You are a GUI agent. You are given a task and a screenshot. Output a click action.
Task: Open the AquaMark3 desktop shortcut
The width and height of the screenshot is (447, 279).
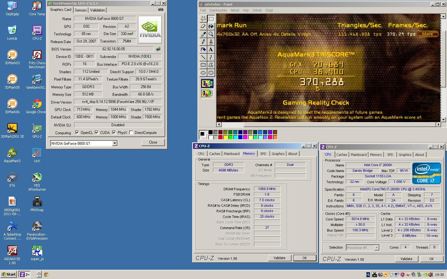(x=12, y=155)
